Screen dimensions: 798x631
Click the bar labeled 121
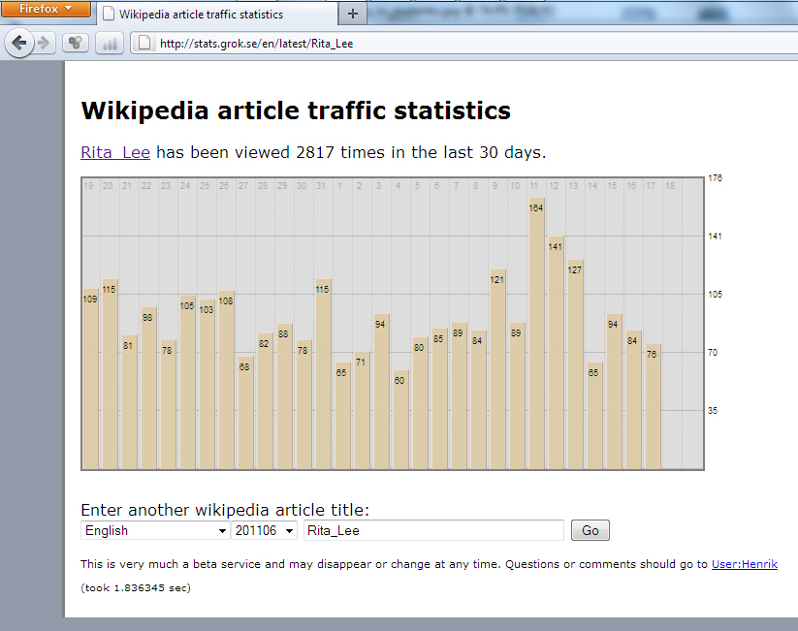pyautogui.click(x=497, y=369)
